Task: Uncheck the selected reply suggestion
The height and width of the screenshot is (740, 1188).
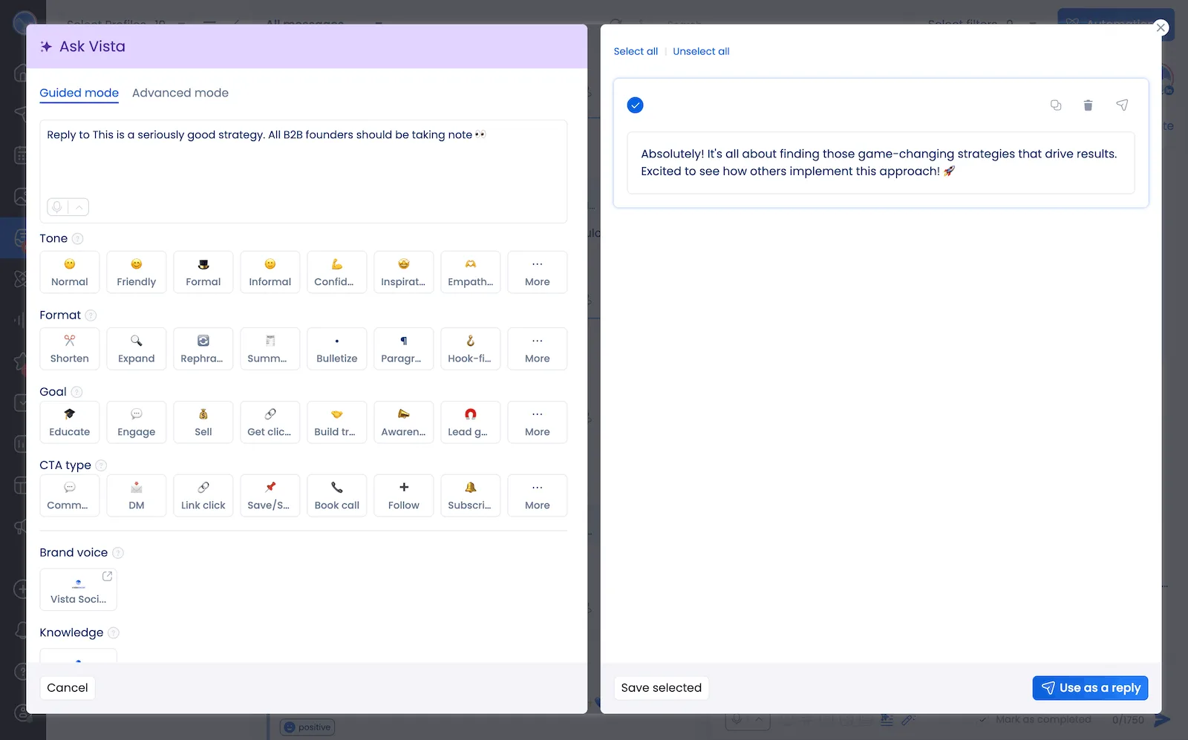Action: [635, 105]
